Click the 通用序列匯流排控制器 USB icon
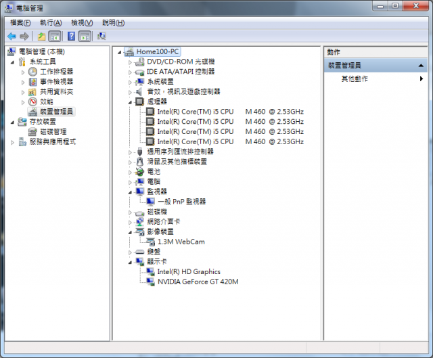This screenshot has width=433, height=358. click(x=140, y=152)
